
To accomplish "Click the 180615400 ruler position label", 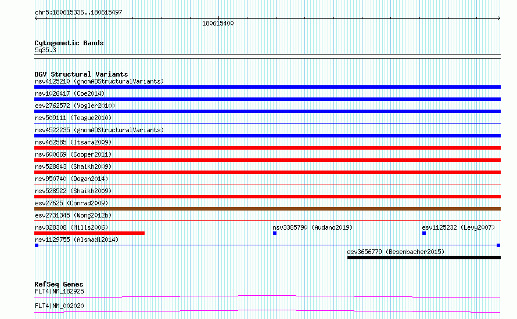I will (x=218, y=23).
